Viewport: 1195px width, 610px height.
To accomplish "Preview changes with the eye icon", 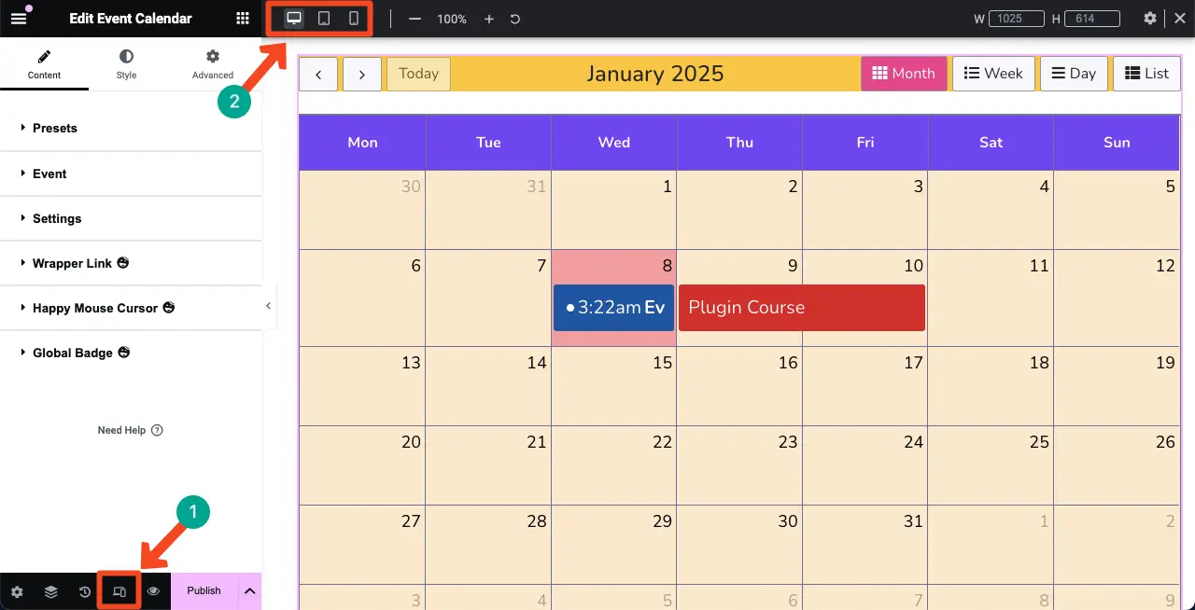I will 153,591.
